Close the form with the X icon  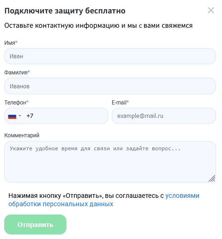[210, 10]
